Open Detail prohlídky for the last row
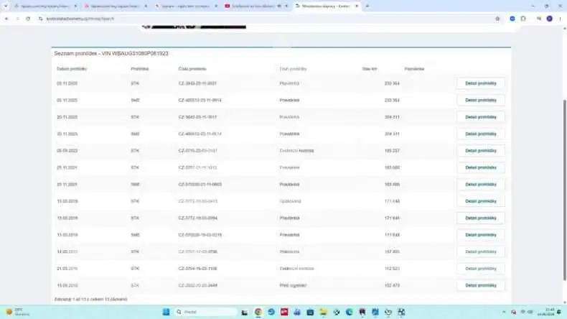This screenshot has height=319, width=567. pyautogui.click(x=481, y=285)
